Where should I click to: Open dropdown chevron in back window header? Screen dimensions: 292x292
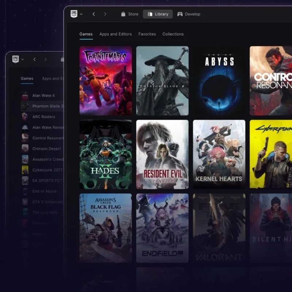click(23, 59)
